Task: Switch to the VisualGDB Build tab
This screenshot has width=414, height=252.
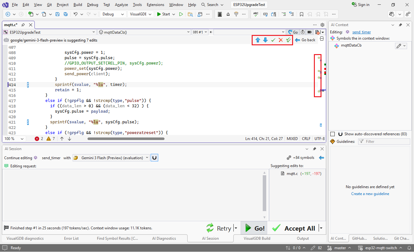Action: point(257,238)
